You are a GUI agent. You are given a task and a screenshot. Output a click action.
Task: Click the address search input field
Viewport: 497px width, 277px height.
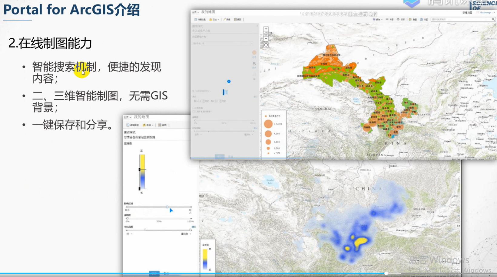460,19
